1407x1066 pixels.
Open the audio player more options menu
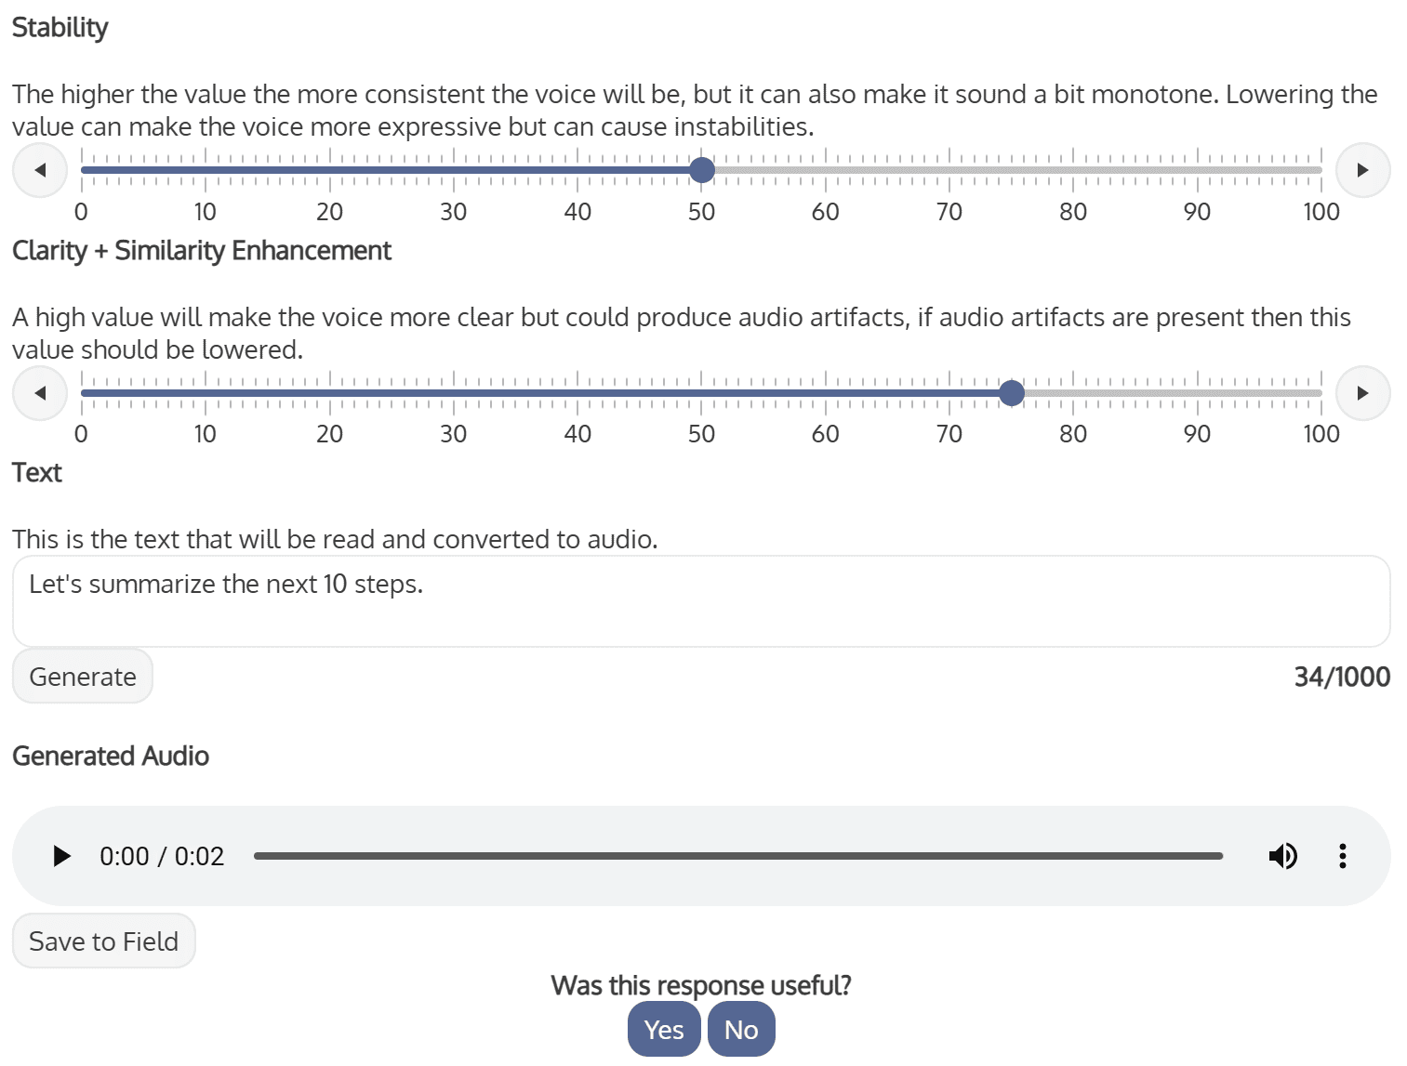(1342, 856)
